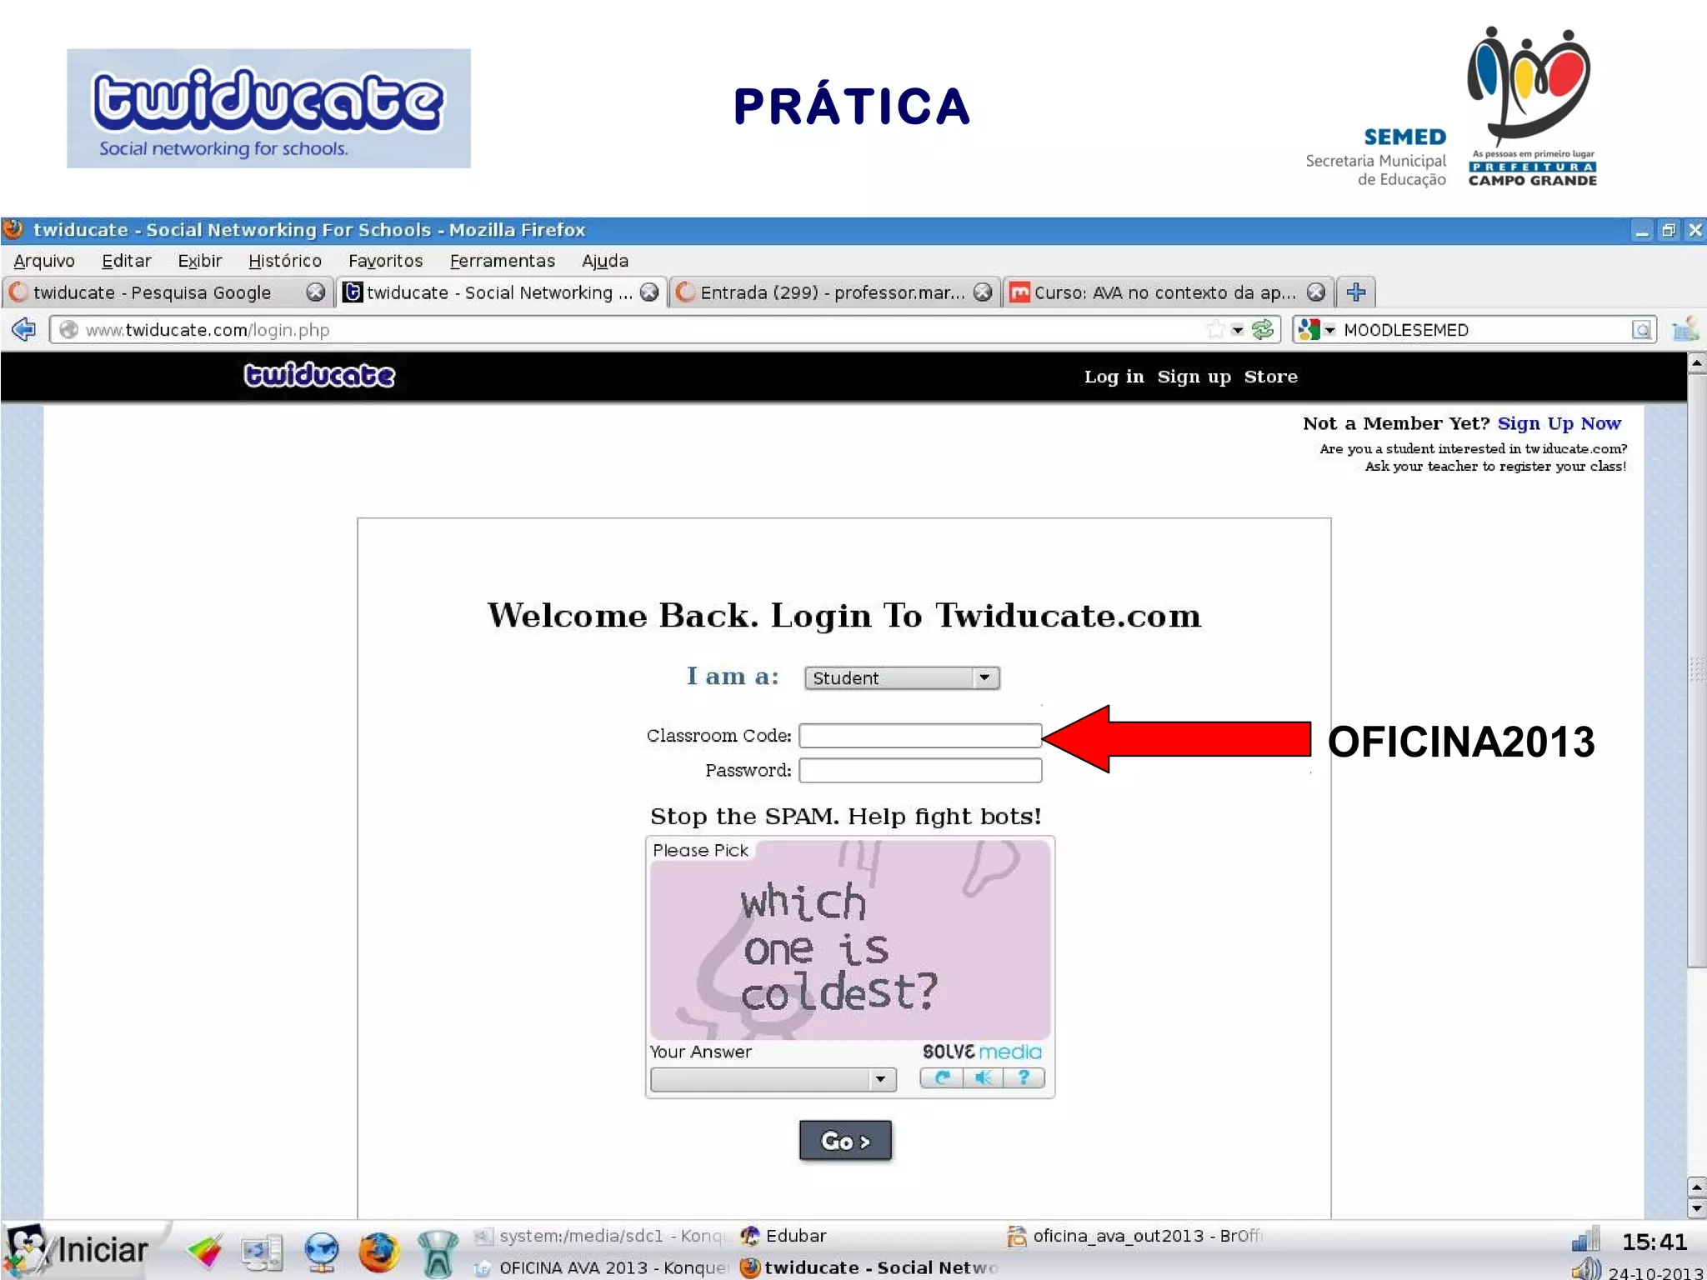The image size is (1707, 1280).
Task: Open the Favoritos menu
Action: [x=386, y=261]
